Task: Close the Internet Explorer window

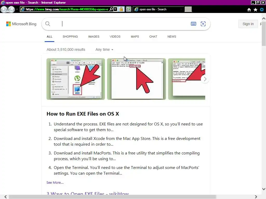Action: (x=263, y=3)
